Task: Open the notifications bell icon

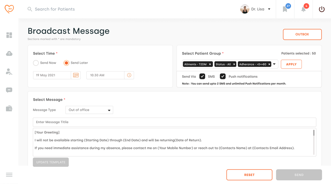Action: pyautogui.click(x=304, y=9)
